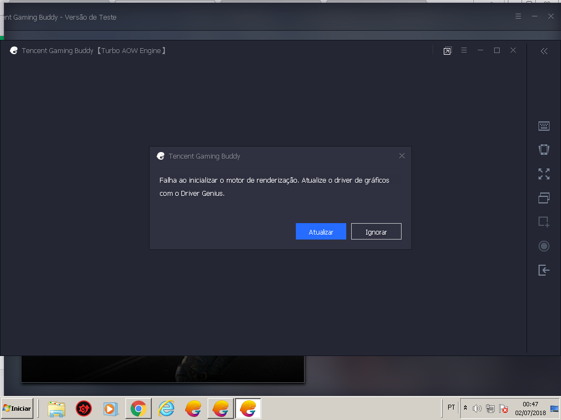
Task: Click the screenshot capture icon in sidebar
Action: [544, 222]
